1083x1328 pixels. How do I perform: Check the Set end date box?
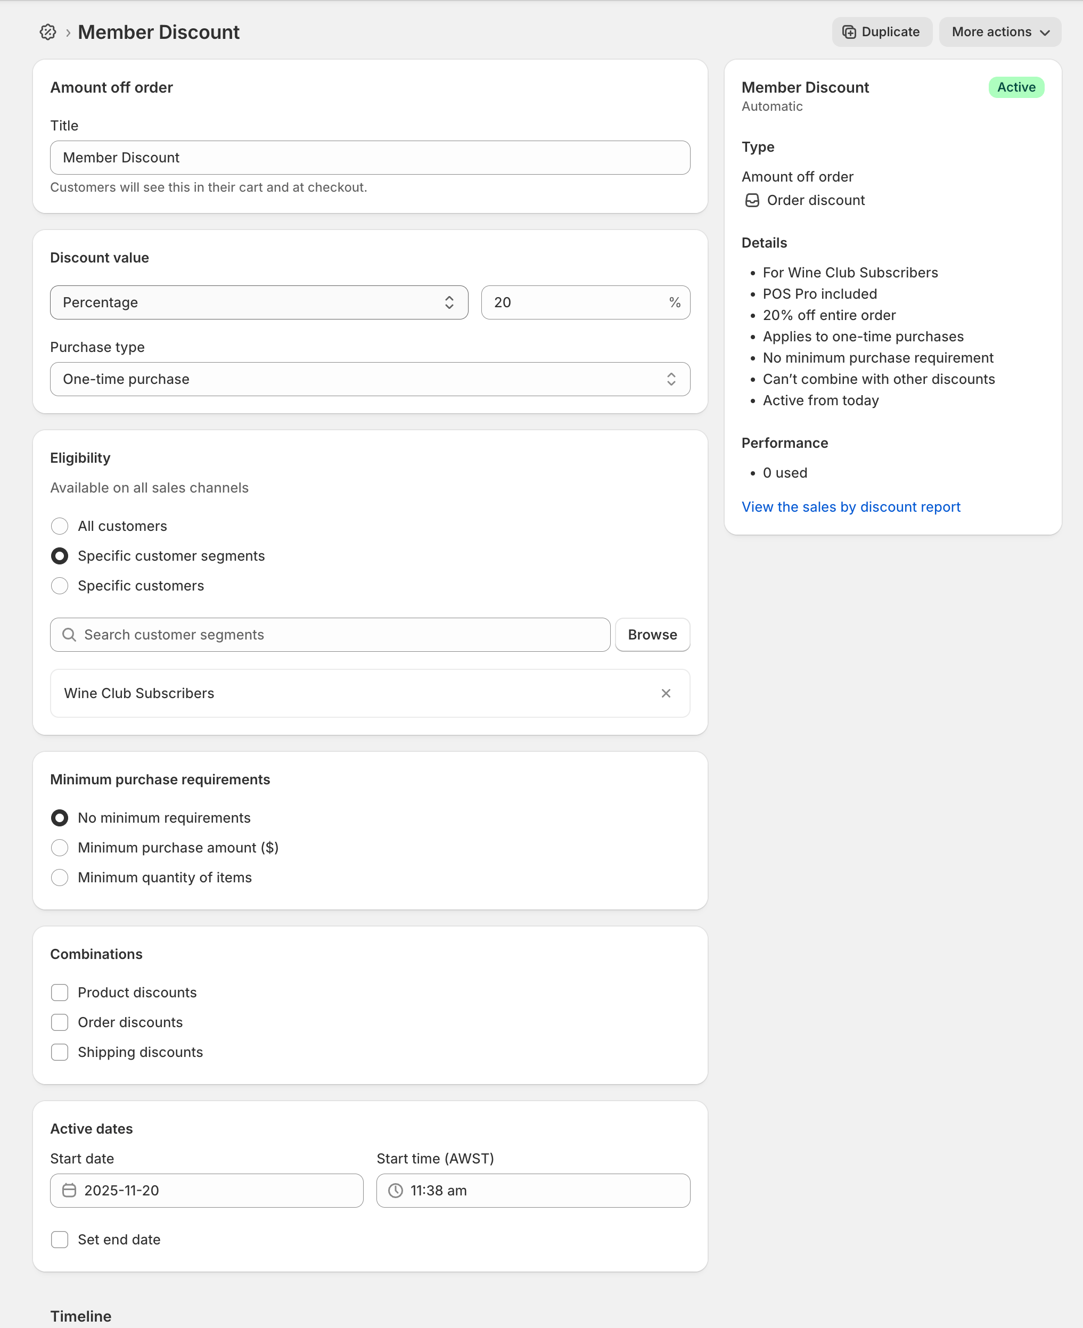[60, 1240]
